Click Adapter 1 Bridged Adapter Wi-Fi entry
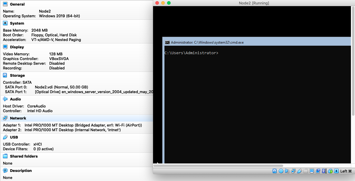355x181 pixels. (83, 125)
